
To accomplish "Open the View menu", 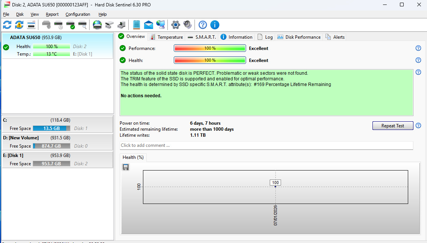I will click(35, 14).
